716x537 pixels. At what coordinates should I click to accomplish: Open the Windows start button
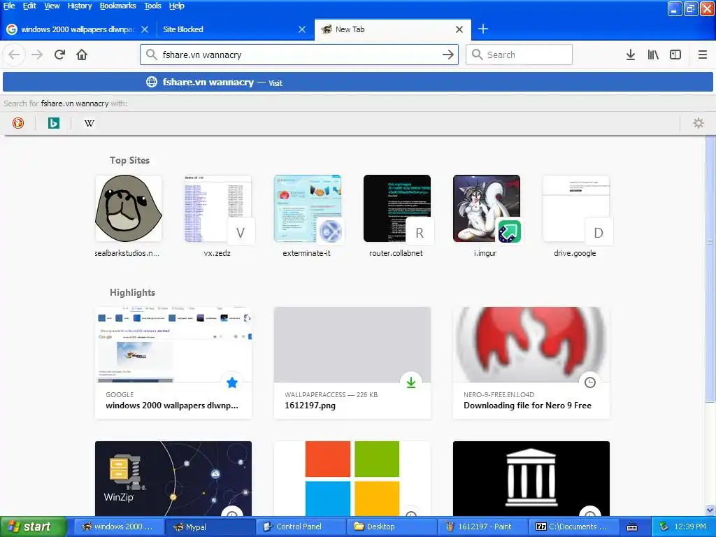(x=33, y=527)
